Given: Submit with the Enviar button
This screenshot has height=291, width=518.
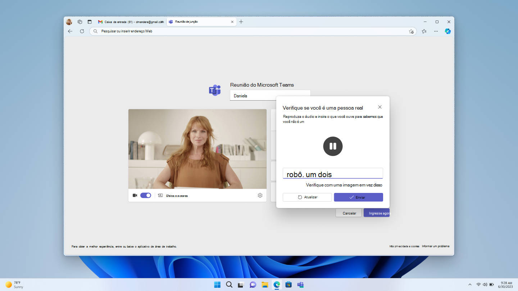Looking at the screenshot, I should click(358, 197).
